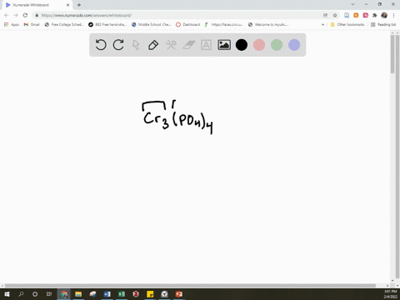This screenshot has width=400, height=300.
Task: Select the pen drawing tool
Action: click(153, 45)
